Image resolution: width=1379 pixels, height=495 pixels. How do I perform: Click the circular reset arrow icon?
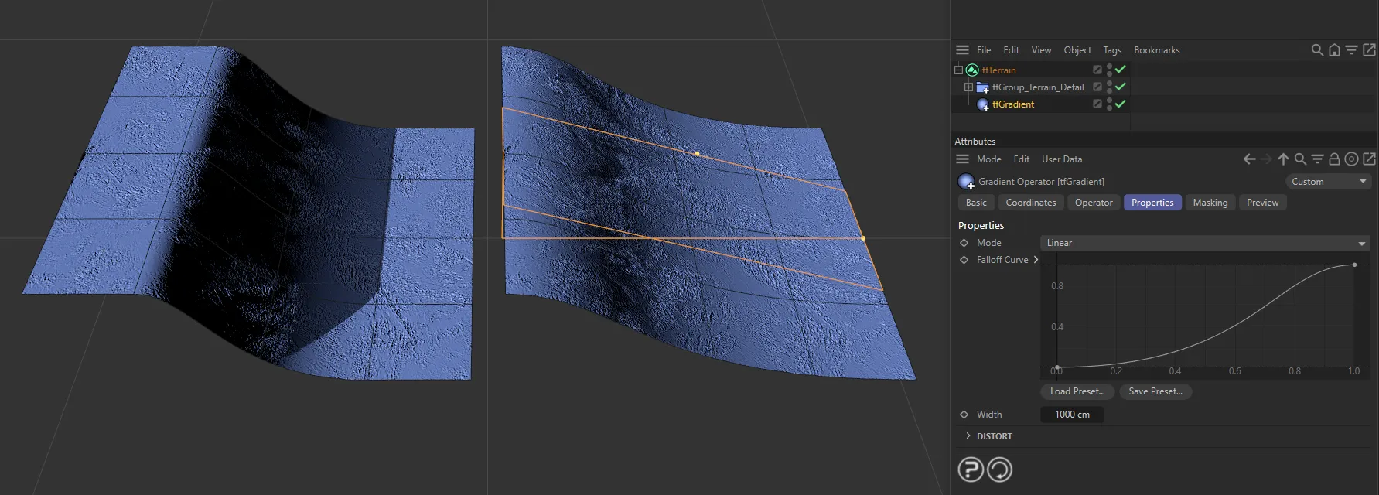tap(999, 469)
